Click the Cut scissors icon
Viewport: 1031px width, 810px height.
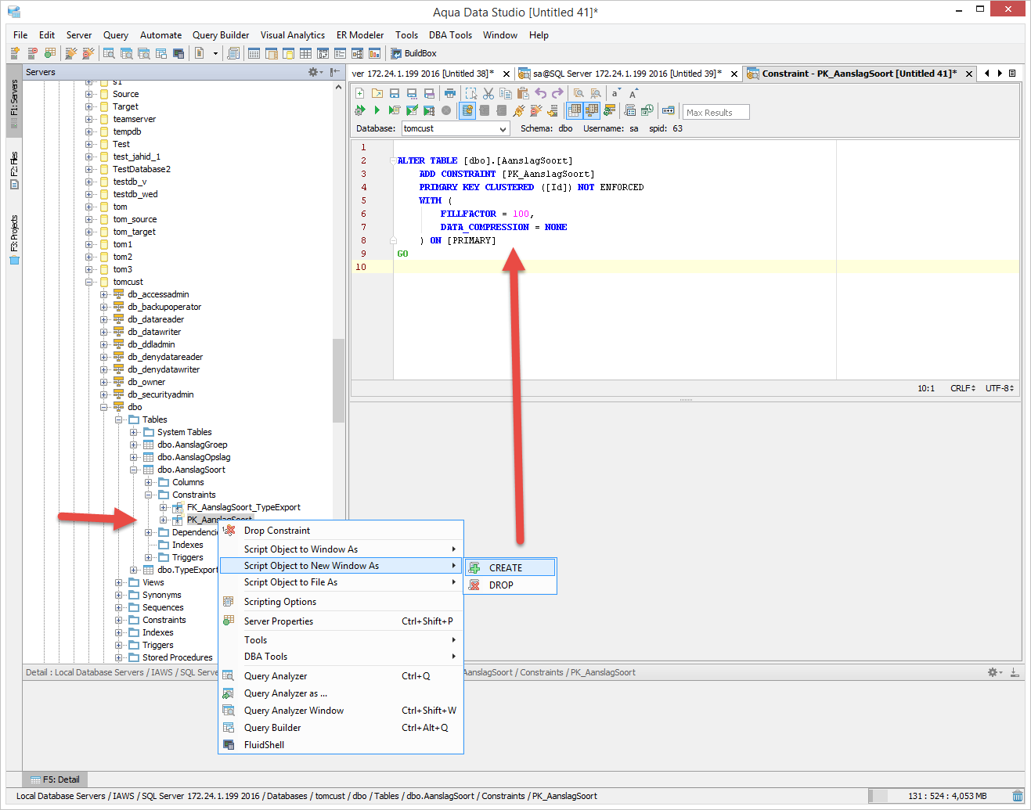(x=488, y=93)
